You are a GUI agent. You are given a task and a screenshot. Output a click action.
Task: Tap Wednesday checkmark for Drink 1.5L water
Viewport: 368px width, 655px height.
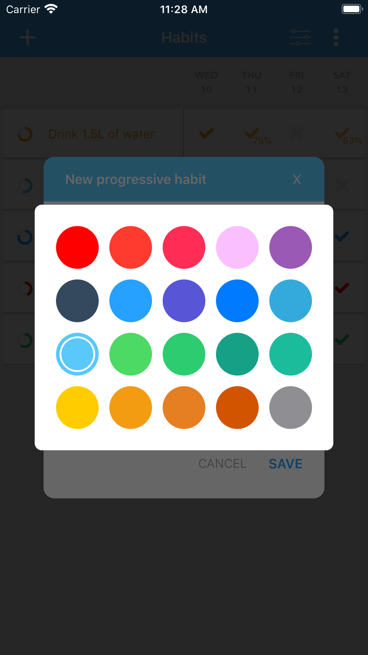206,133
